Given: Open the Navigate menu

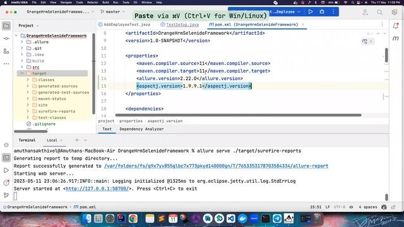Looking at the screenshot, I should (66, 3).
